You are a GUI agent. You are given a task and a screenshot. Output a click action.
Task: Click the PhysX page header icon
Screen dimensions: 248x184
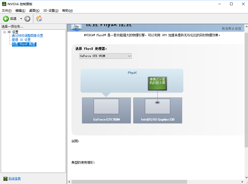click(77, 28)
